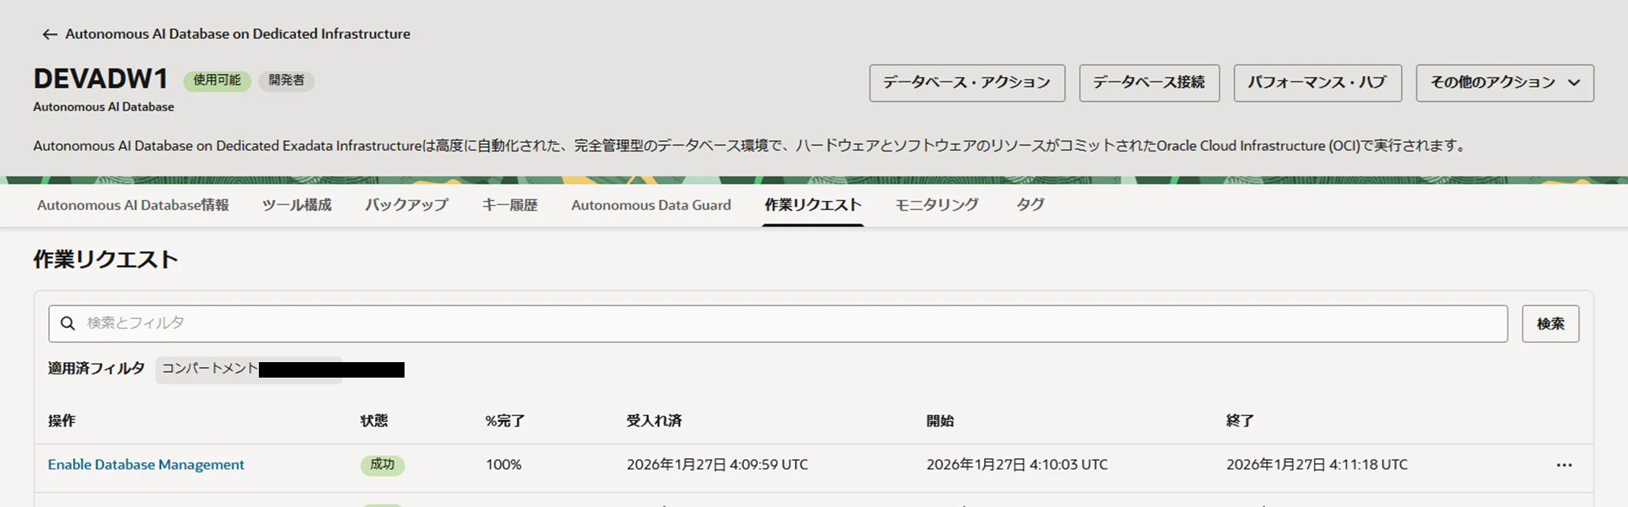Open the ツール構成 tab
This screenshot has height=507, width=1628.
[297, 205]
